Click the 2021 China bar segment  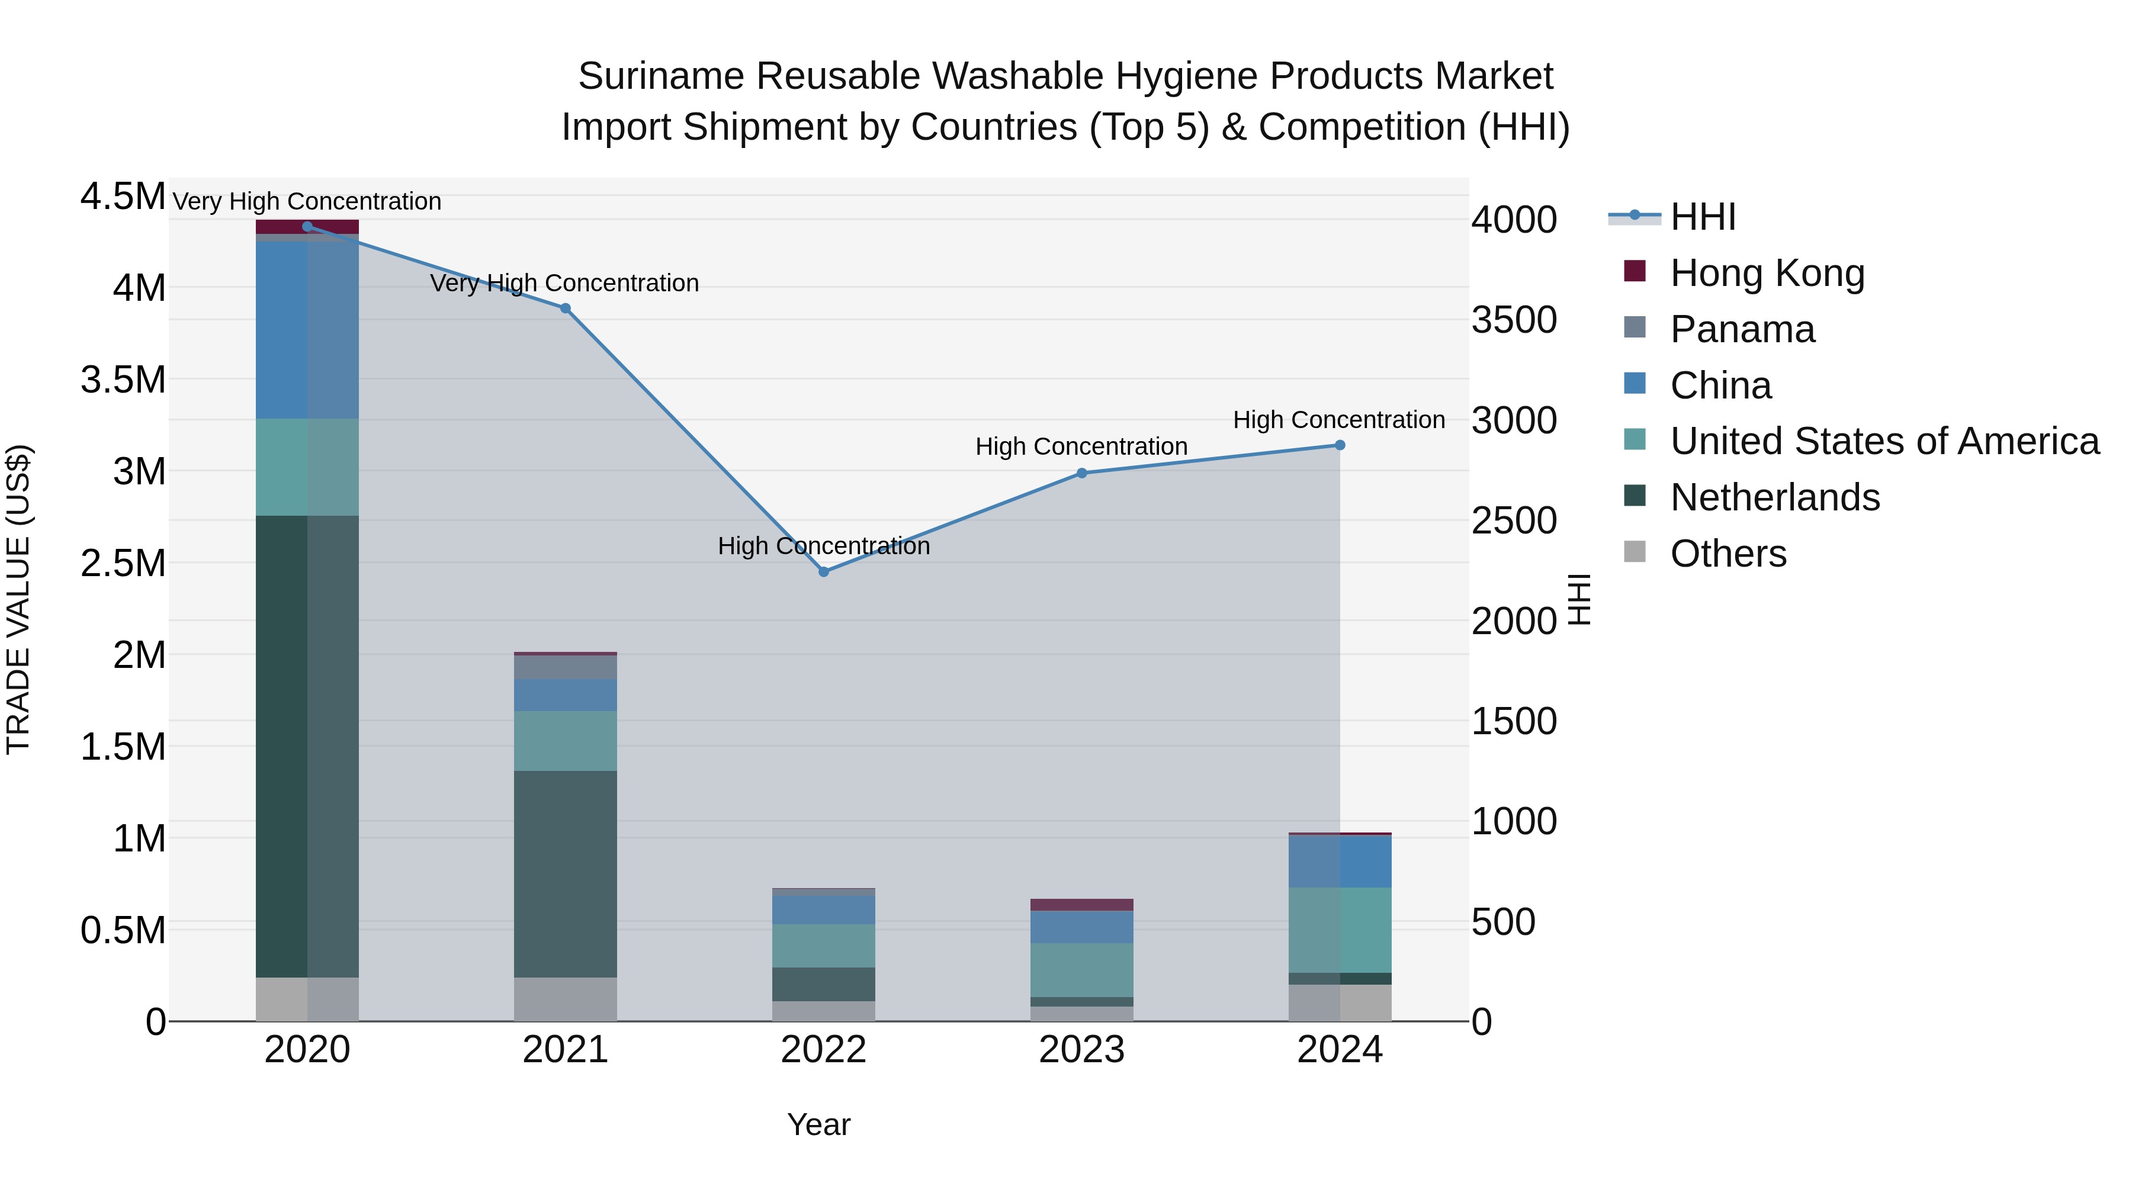(566, 695)
